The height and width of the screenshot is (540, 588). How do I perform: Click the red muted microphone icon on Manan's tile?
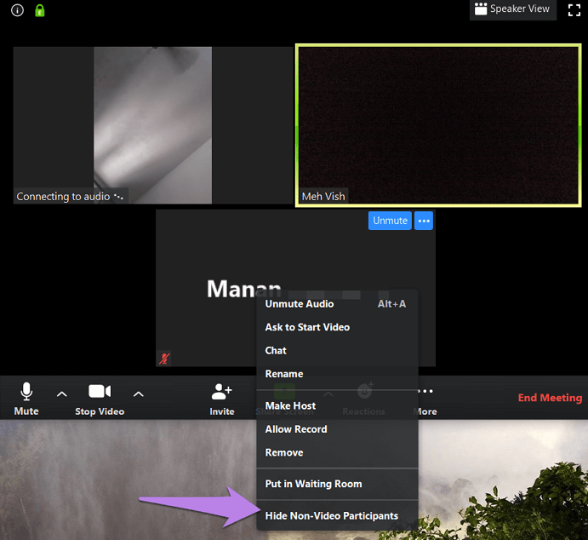(x=164, y=359)
